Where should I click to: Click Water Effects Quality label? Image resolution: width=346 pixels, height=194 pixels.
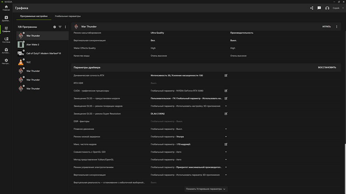click(84, 48)
